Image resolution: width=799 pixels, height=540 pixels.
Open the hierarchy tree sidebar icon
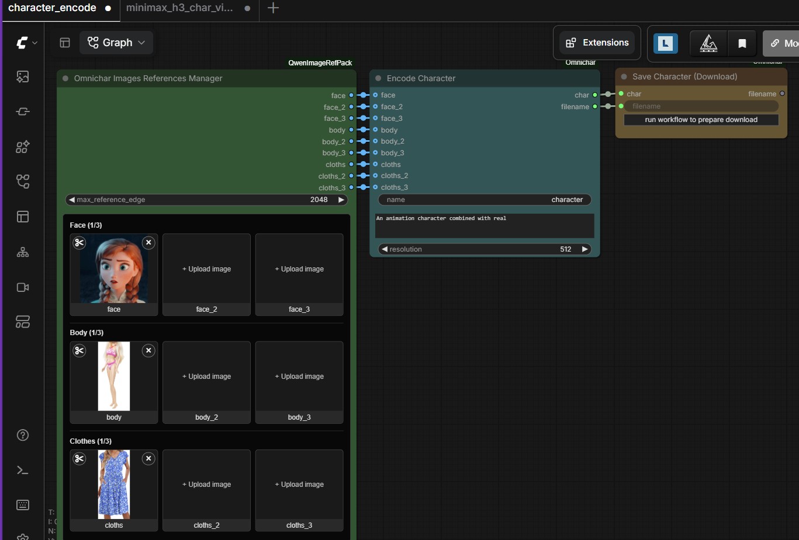pyautogui.click(x=23, y=252)
